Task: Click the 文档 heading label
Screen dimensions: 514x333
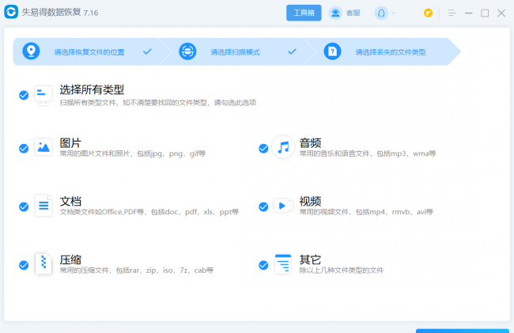Action: pos(70,201)
